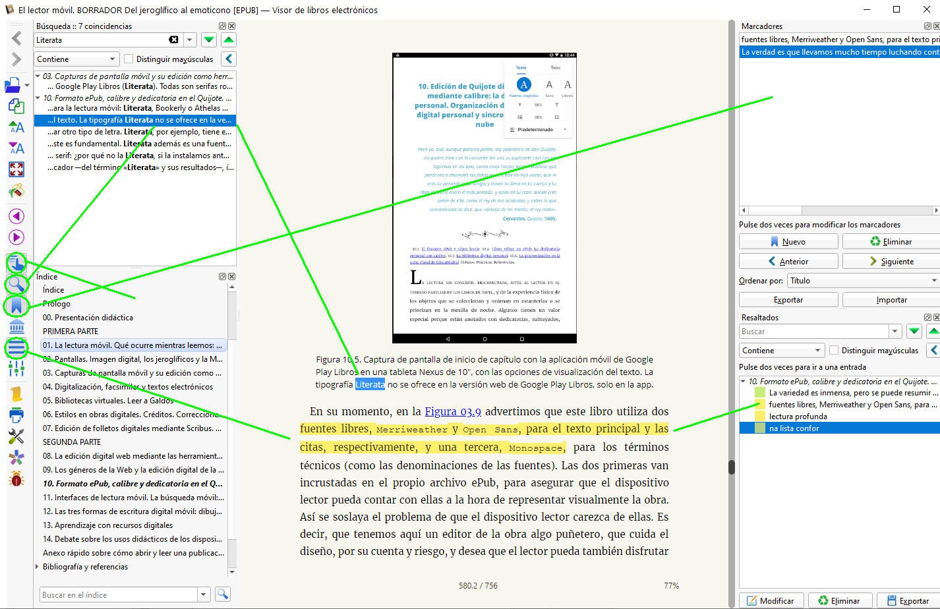940x609 pixels.
Task: Toggle full screen mode icon
Action: click(x=16, y=169)
